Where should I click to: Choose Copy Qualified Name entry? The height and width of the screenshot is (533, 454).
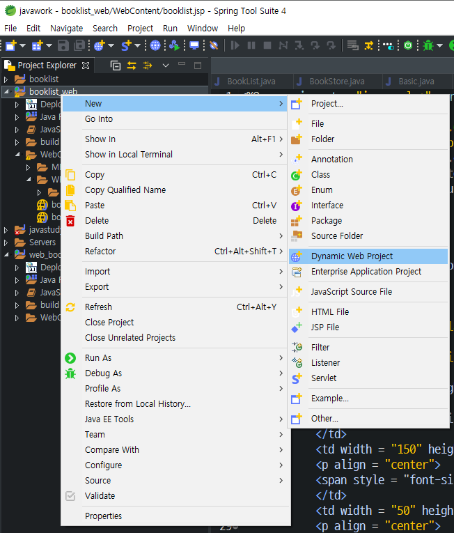coord(176,190)
